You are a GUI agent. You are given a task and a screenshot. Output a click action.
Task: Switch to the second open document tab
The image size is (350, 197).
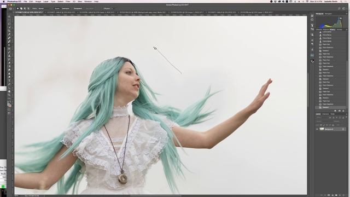click(61, 13)
